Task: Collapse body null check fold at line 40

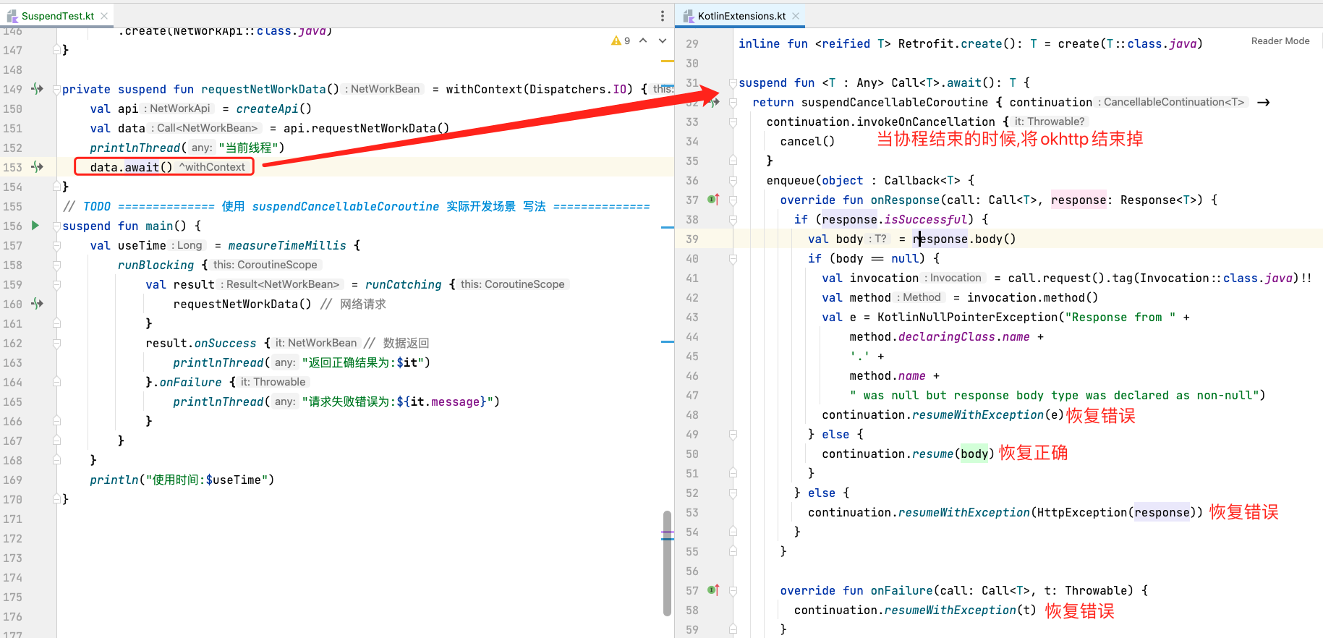Action: coord(733,259)
